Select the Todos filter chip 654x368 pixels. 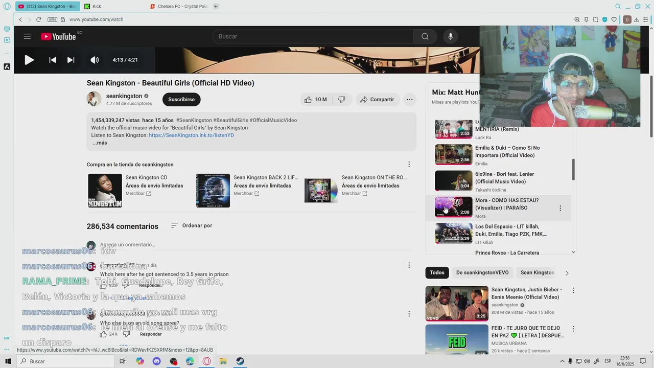click(x=437, y=272)
